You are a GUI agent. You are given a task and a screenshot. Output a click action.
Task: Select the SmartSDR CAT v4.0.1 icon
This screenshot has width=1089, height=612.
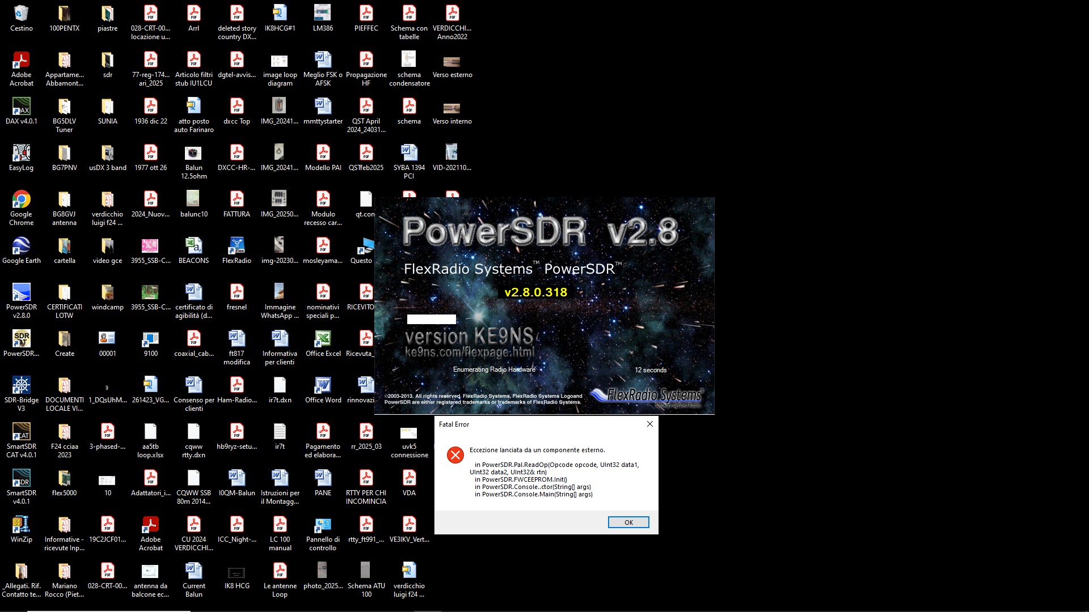coord(22,440)
